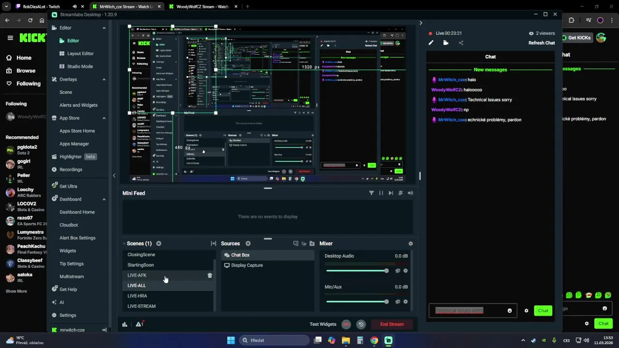Viewport: 619px width, 348px height.
Task: Collapse the Dashboard sidebar section
Action: (104, 199)
